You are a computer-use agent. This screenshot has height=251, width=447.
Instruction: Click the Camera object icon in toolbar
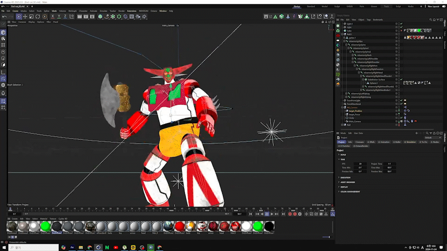click(138, 17)
